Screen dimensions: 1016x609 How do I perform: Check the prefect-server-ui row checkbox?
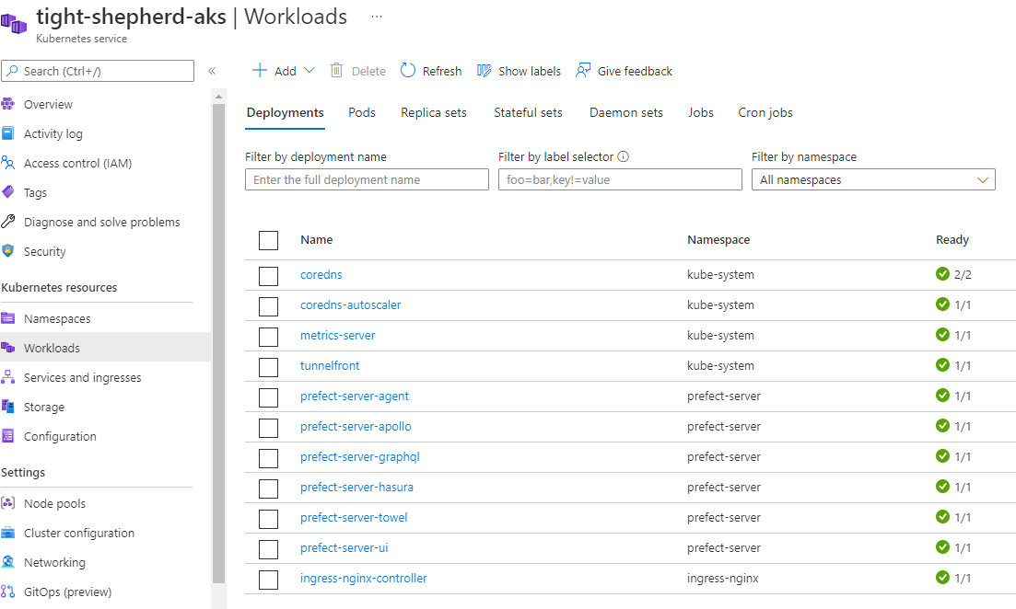tap(268, 549)
